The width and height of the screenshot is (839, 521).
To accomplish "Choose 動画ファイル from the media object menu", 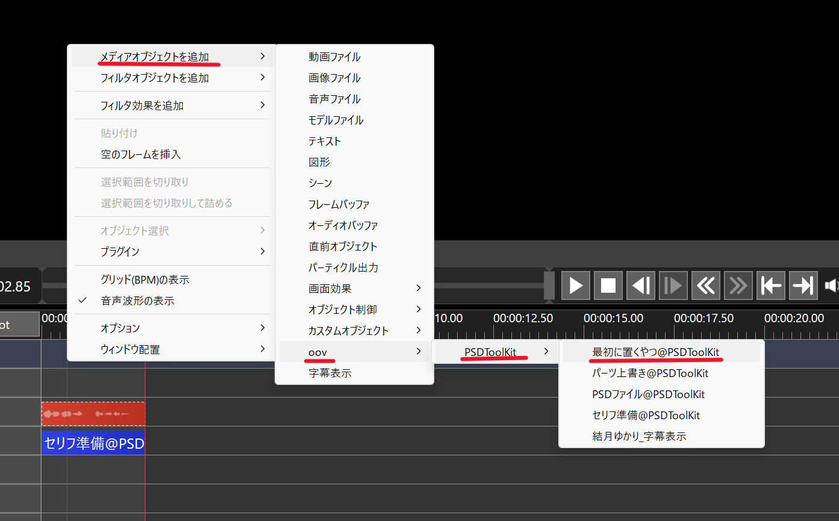I will (334, 57).
